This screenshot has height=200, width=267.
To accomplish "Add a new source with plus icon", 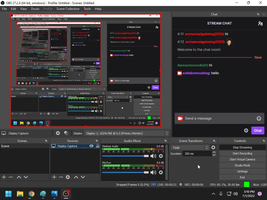I will pos(54,177).
